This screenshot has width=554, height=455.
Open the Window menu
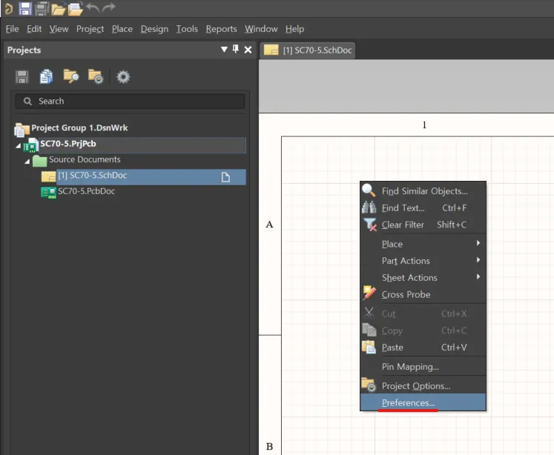pos(261,29)
